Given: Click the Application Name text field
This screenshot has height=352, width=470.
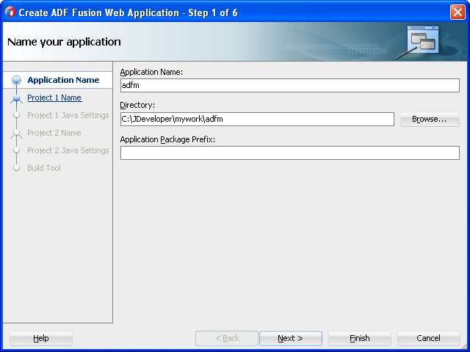Looking at the screenshot, I should click(x=289, y=85).
